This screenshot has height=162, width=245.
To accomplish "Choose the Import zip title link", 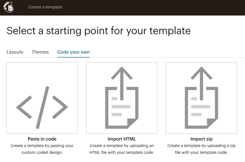I will coord(201,139).
